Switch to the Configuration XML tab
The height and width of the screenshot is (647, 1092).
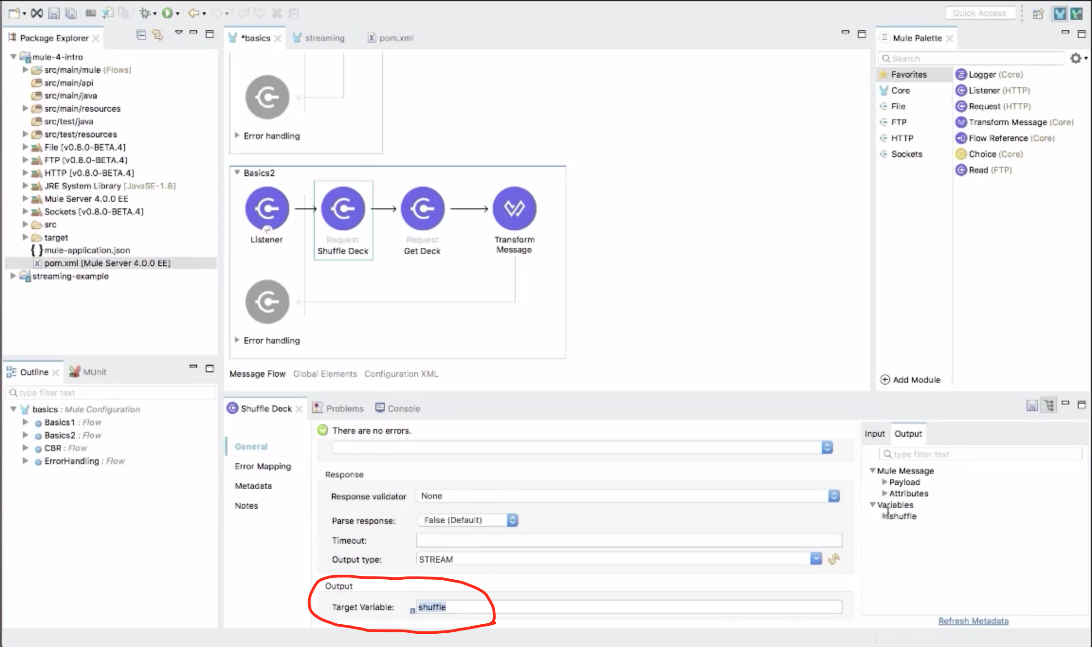401,374
